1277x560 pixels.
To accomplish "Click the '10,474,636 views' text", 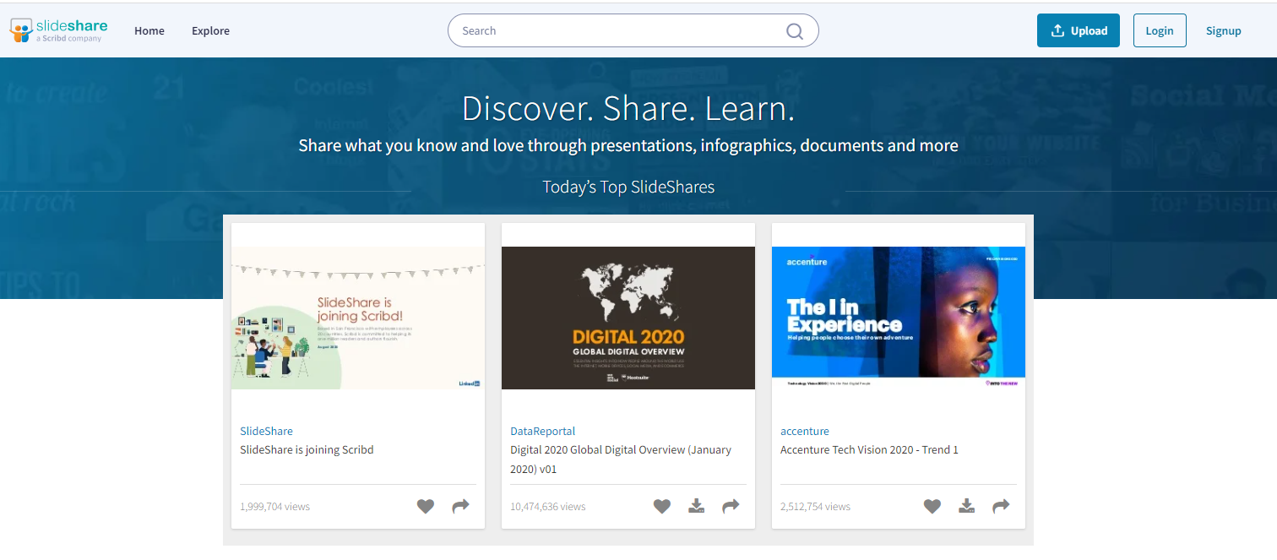I will (x=547, y=507).
